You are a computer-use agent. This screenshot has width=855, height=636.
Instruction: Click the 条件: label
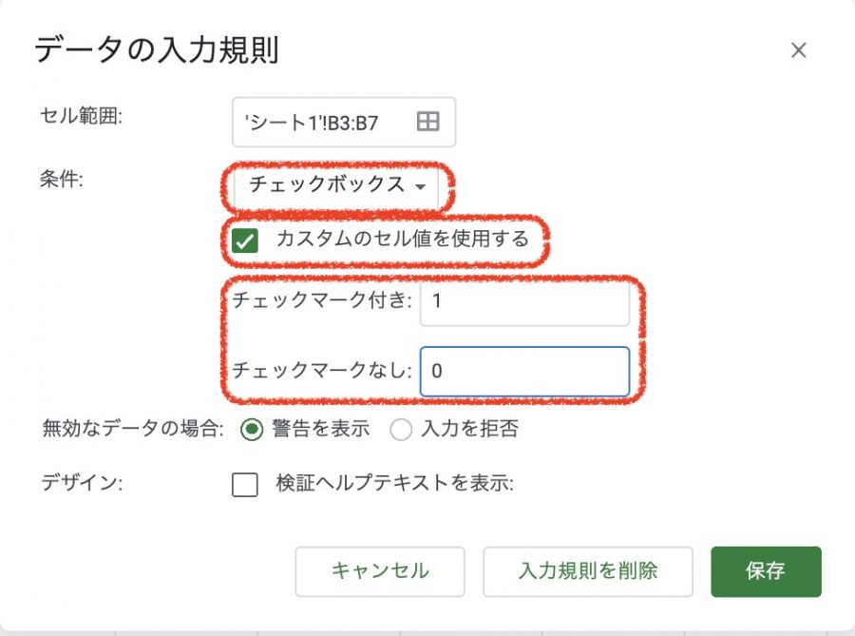tap(63, 179)
